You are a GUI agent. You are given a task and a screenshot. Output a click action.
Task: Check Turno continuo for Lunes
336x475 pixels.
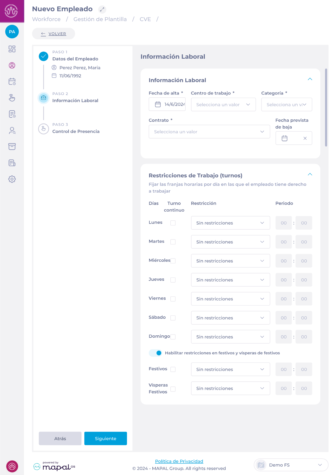point(173,223)
